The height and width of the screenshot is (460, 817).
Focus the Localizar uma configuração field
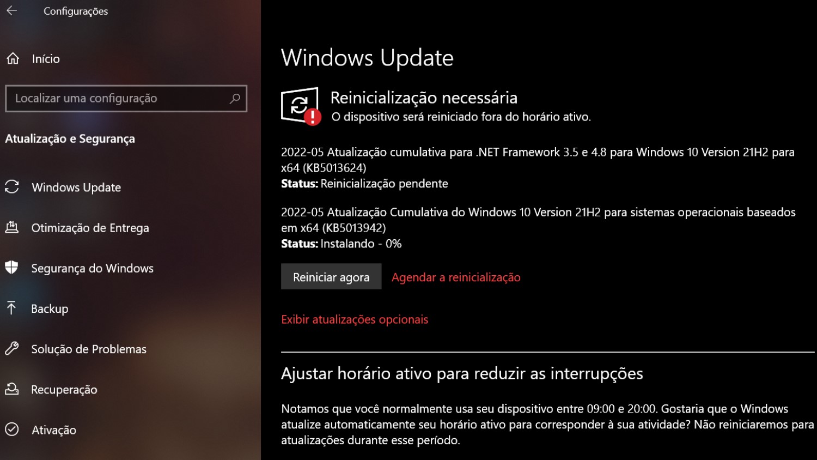[126, 99]
